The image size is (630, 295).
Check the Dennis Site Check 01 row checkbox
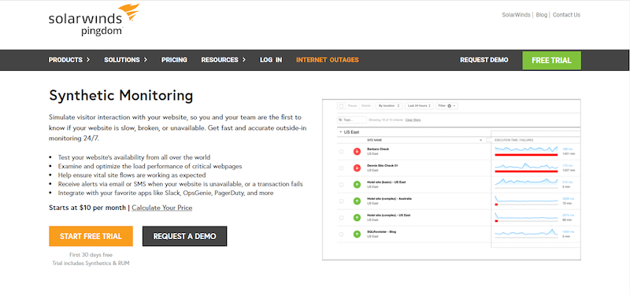tap(342, 168)
